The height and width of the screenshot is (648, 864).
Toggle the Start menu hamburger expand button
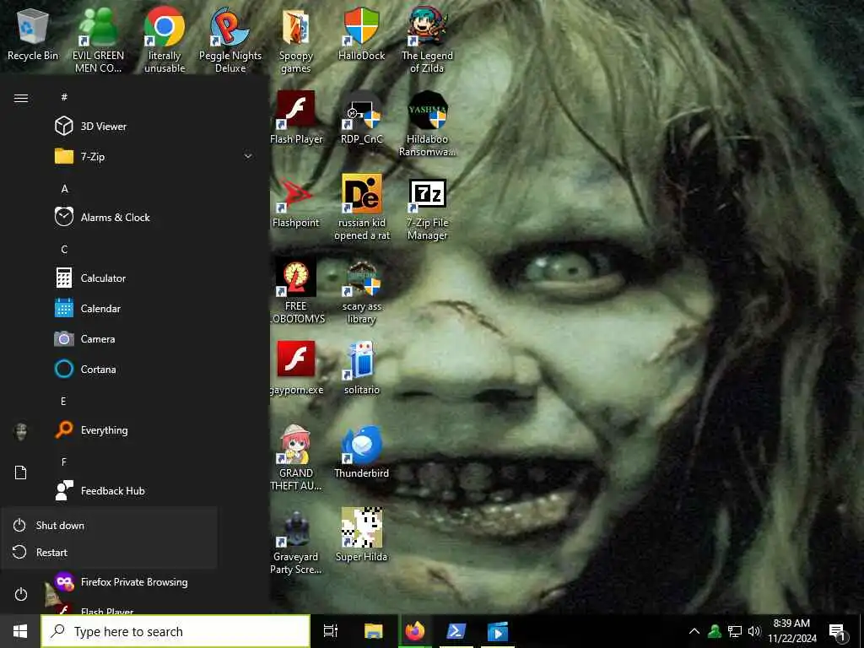point(21,98)
